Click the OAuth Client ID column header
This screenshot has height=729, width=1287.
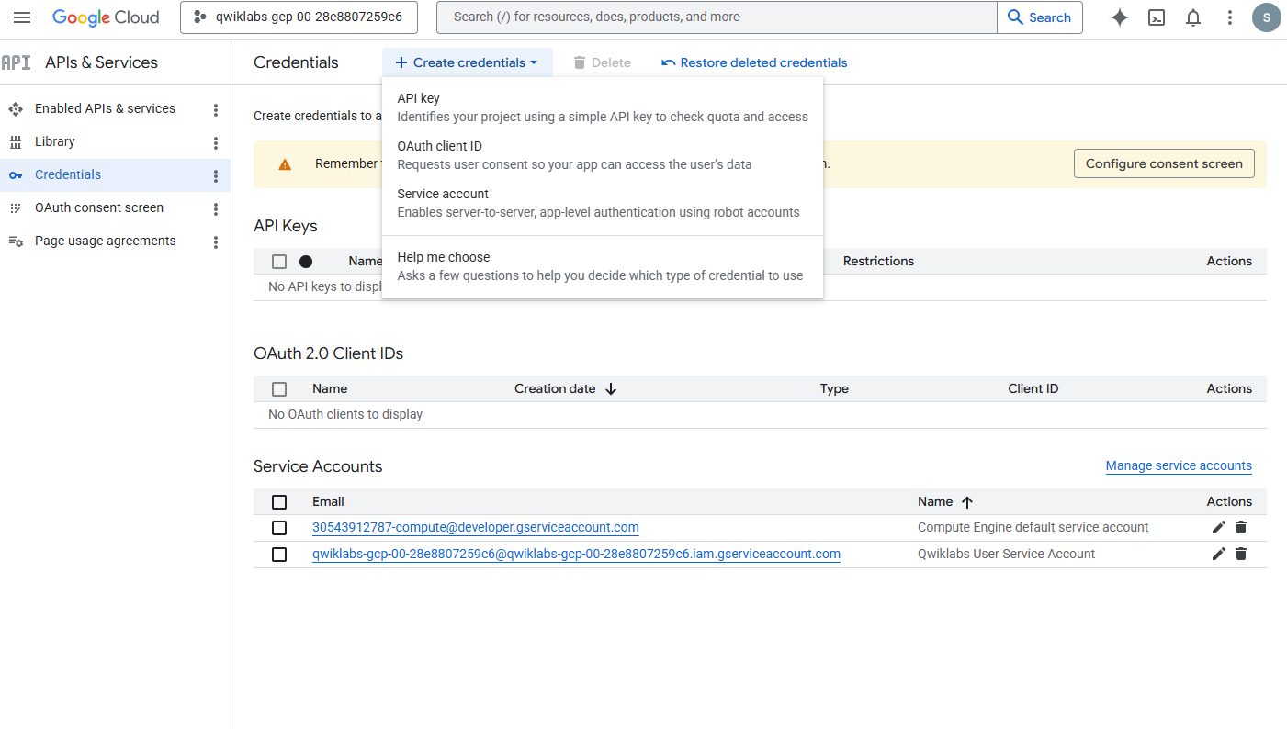(x=1033, y=388)
